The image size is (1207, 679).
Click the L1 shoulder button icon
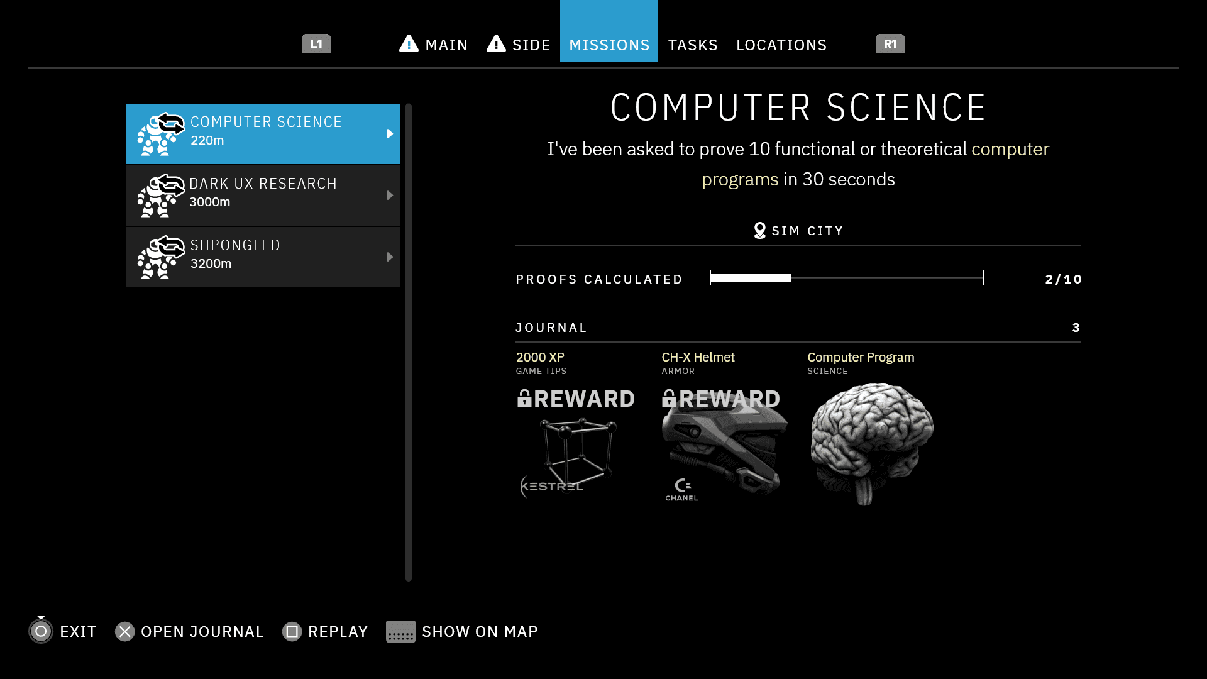point(316,44)
